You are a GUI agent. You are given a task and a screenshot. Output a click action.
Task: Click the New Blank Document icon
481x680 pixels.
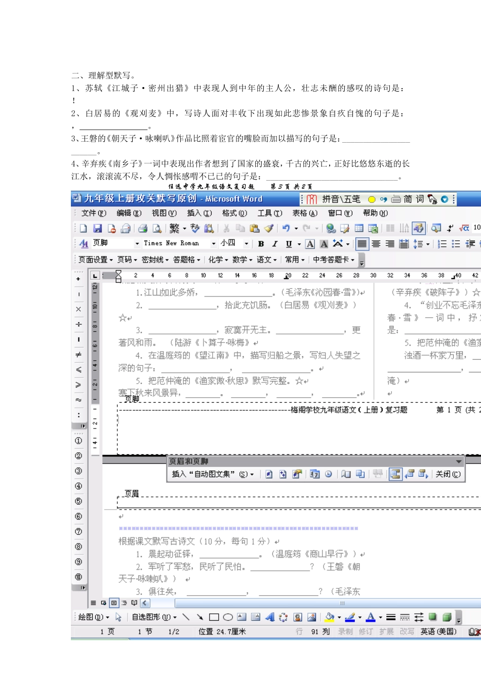point(84,229)
